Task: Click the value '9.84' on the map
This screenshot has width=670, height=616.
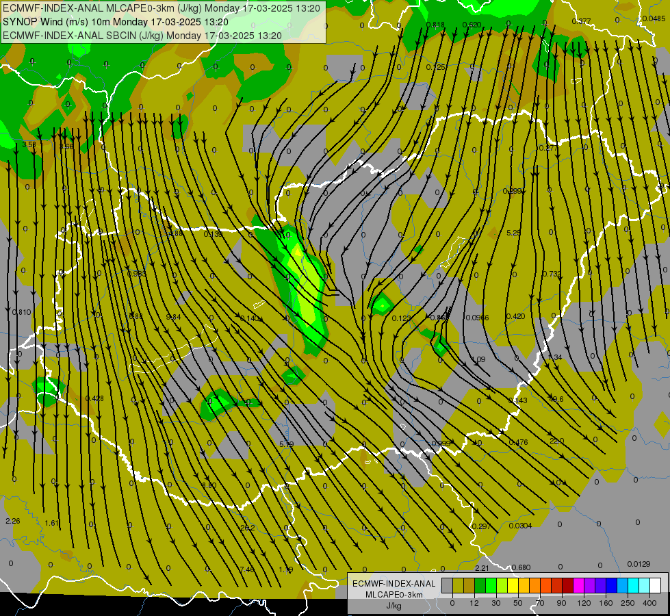Action: [173, 317]
